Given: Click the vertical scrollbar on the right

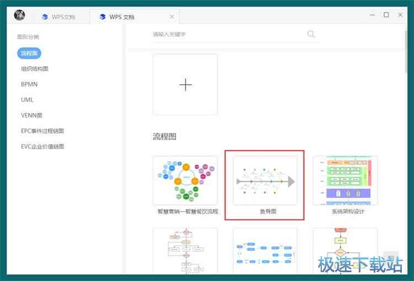Looking at the screenshot, I should click(406, 51).
